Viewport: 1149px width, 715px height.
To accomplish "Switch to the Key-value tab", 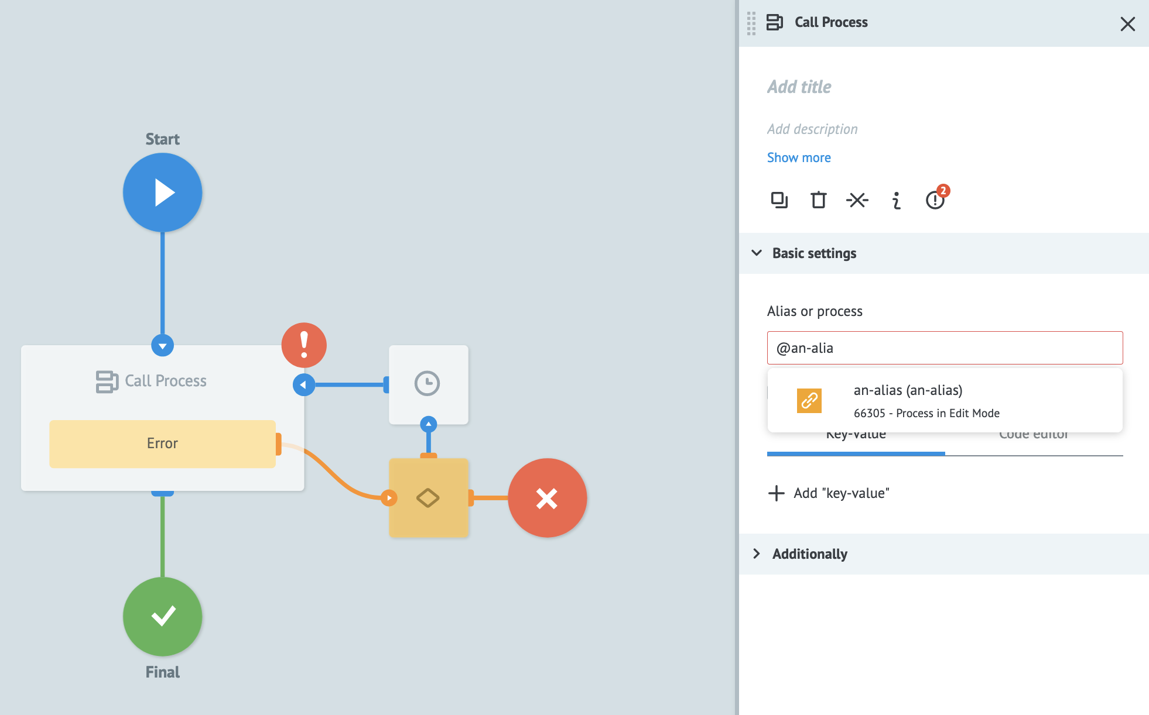I will (x=856, y=434).
